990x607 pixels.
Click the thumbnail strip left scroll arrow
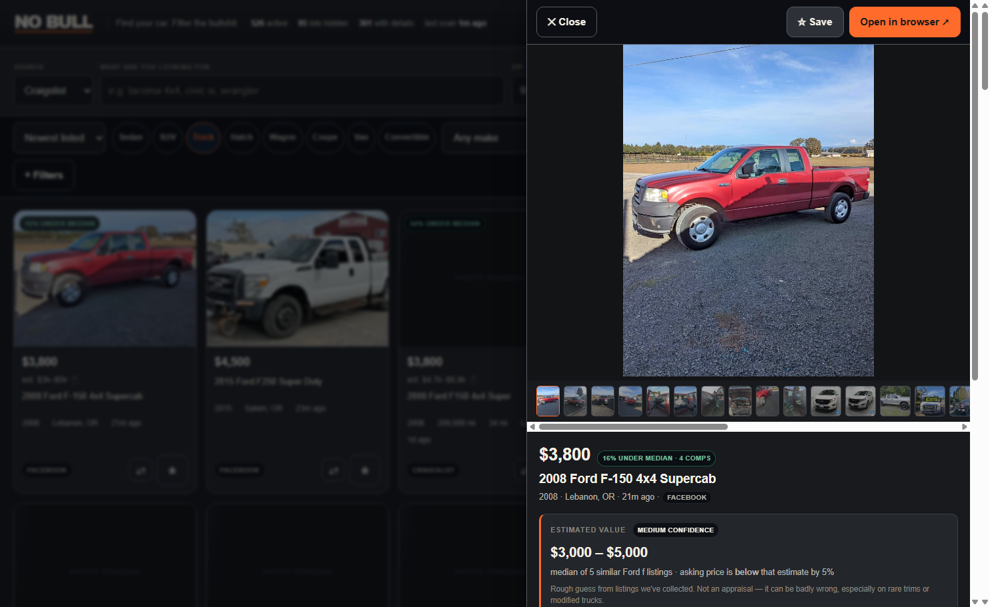point(532,426)
